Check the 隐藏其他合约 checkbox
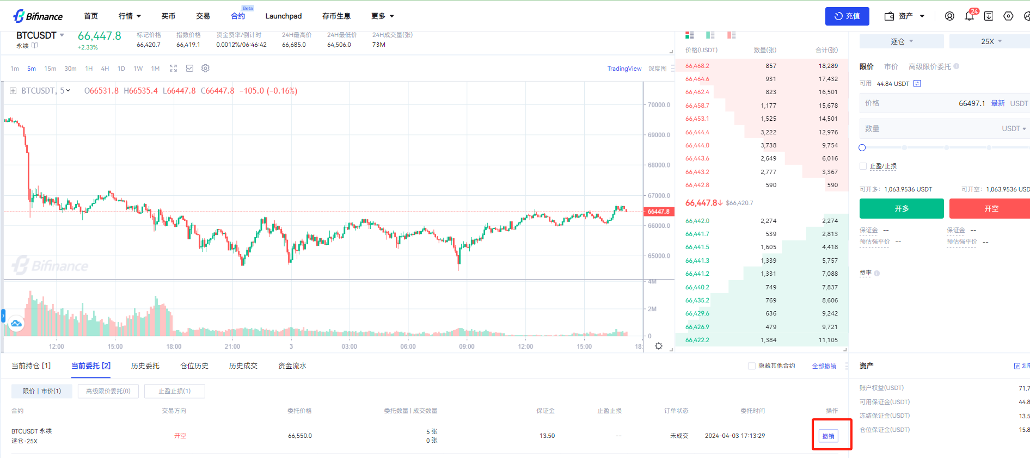1030x458 pixels. pyautogui.click(x=752, y=366)
